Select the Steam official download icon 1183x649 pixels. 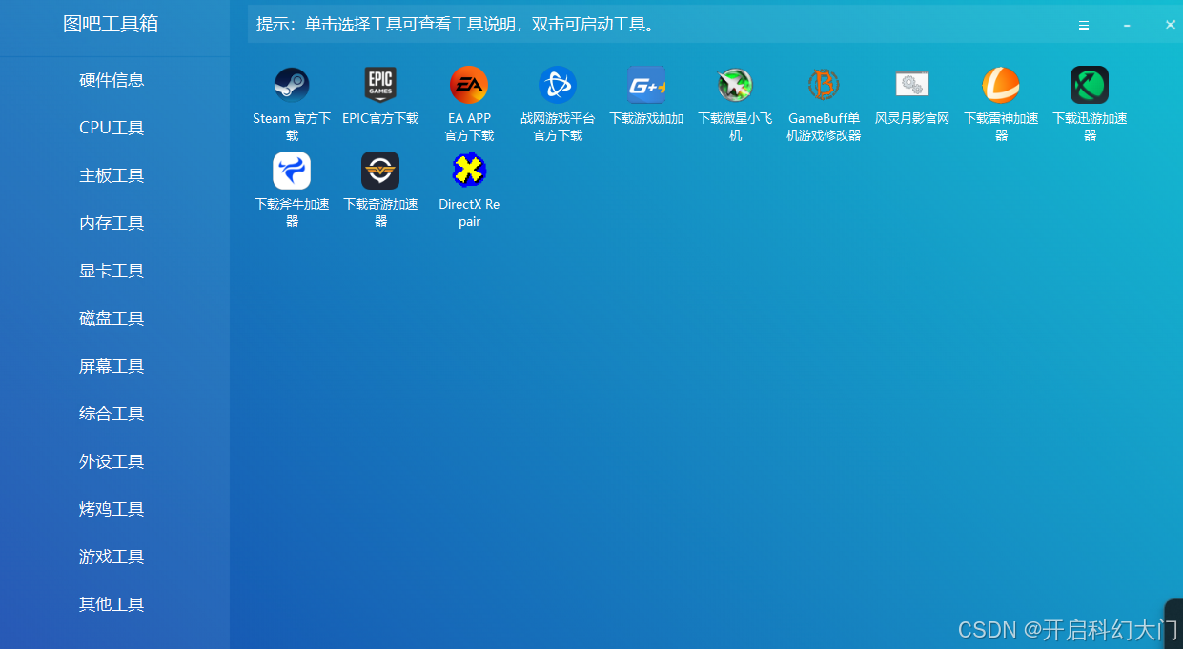pos(292,85)
